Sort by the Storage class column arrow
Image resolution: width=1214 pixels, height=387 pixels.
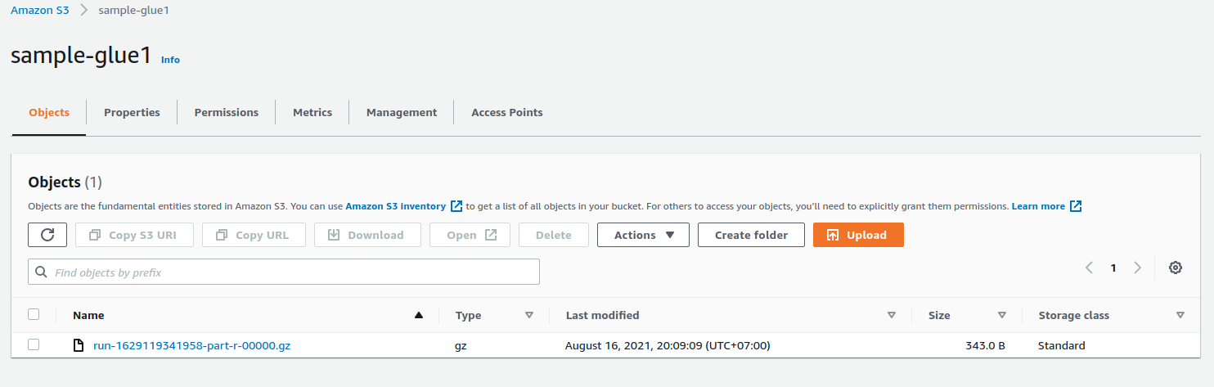(x=1180, y=315)
